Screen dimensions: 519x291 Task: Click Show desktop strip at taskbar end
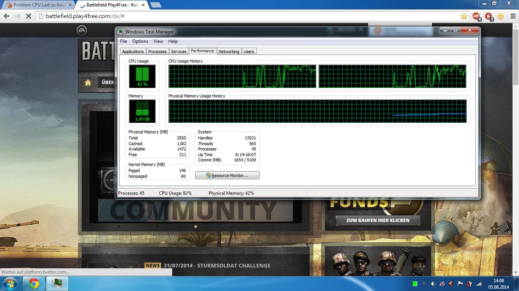[x=516, y=283]
